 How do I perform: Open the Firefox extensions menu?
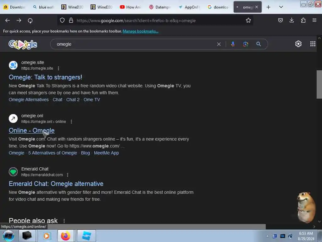(x=303, y=20)
